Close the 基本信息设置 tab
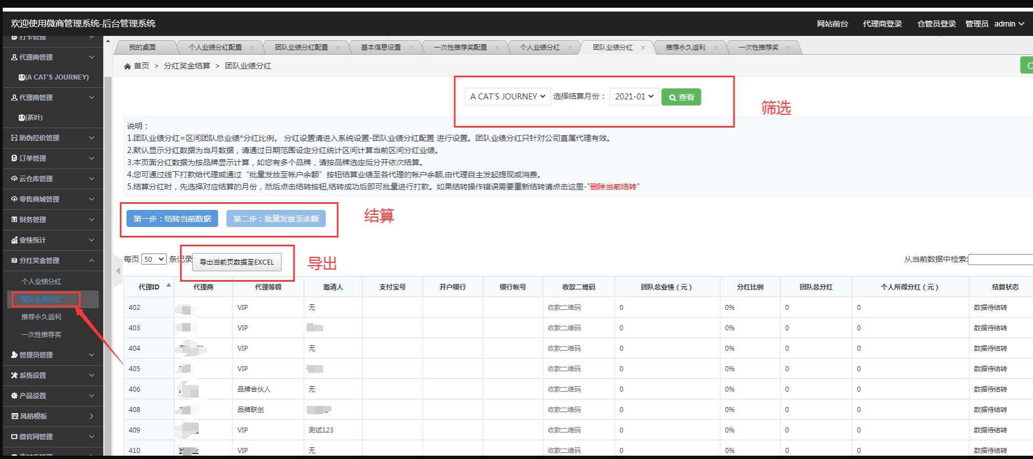The image size is (1033, 459). pos(411,48)
